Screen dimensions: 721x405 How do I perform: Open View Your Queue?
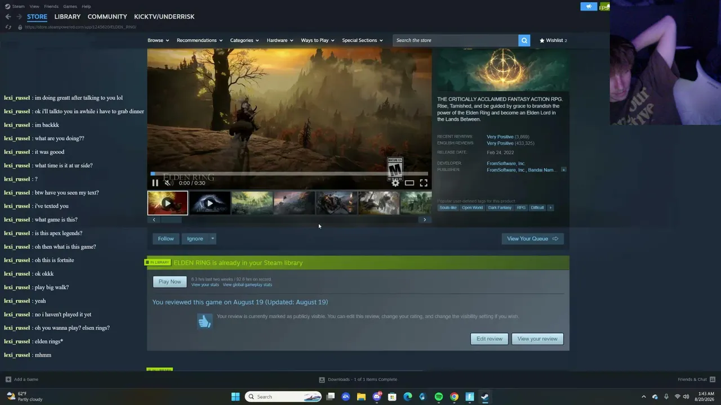[x=532, y=238]
